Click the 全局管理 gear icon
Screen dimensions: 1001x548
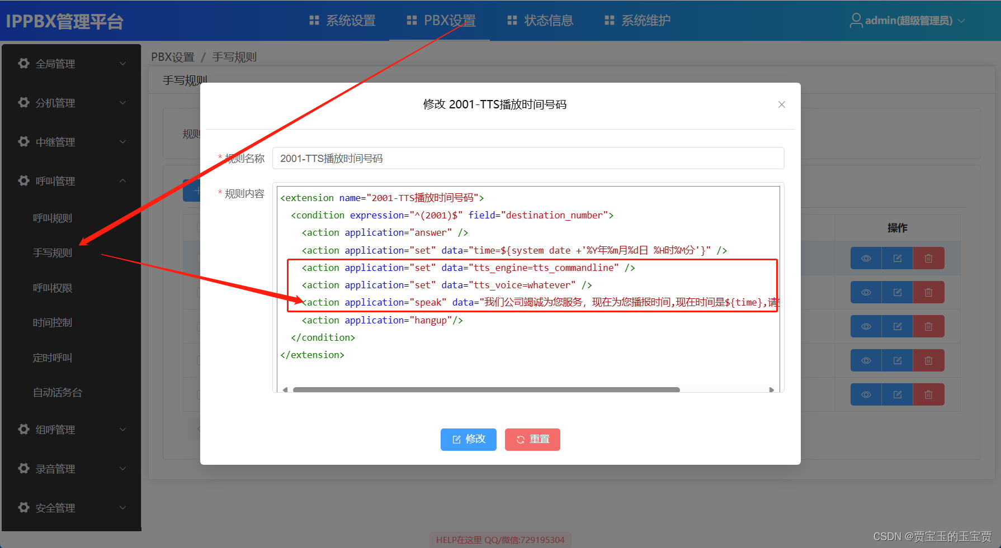[23, 63]
